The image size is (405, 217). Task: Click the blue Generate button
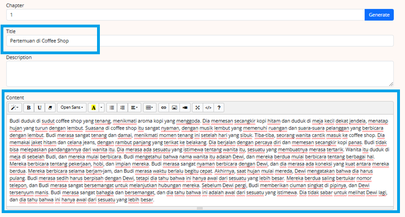[x=379, y=15]
